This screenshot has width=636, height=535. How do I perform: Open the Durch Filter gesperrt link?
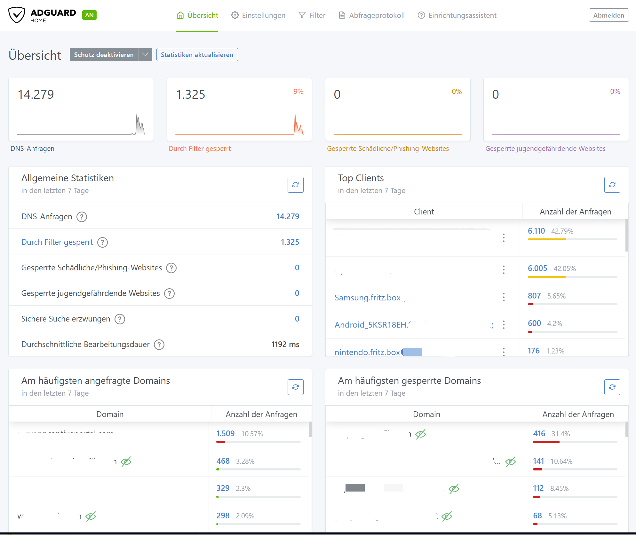57,242
